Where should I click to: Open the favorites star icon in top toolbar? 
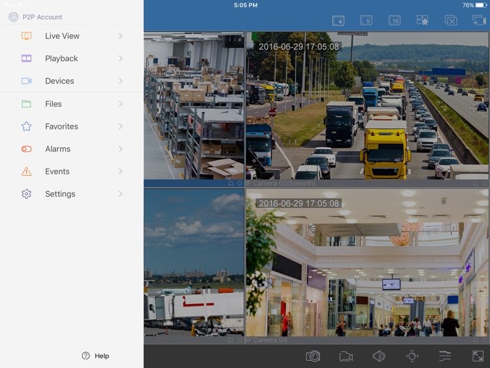423,21
